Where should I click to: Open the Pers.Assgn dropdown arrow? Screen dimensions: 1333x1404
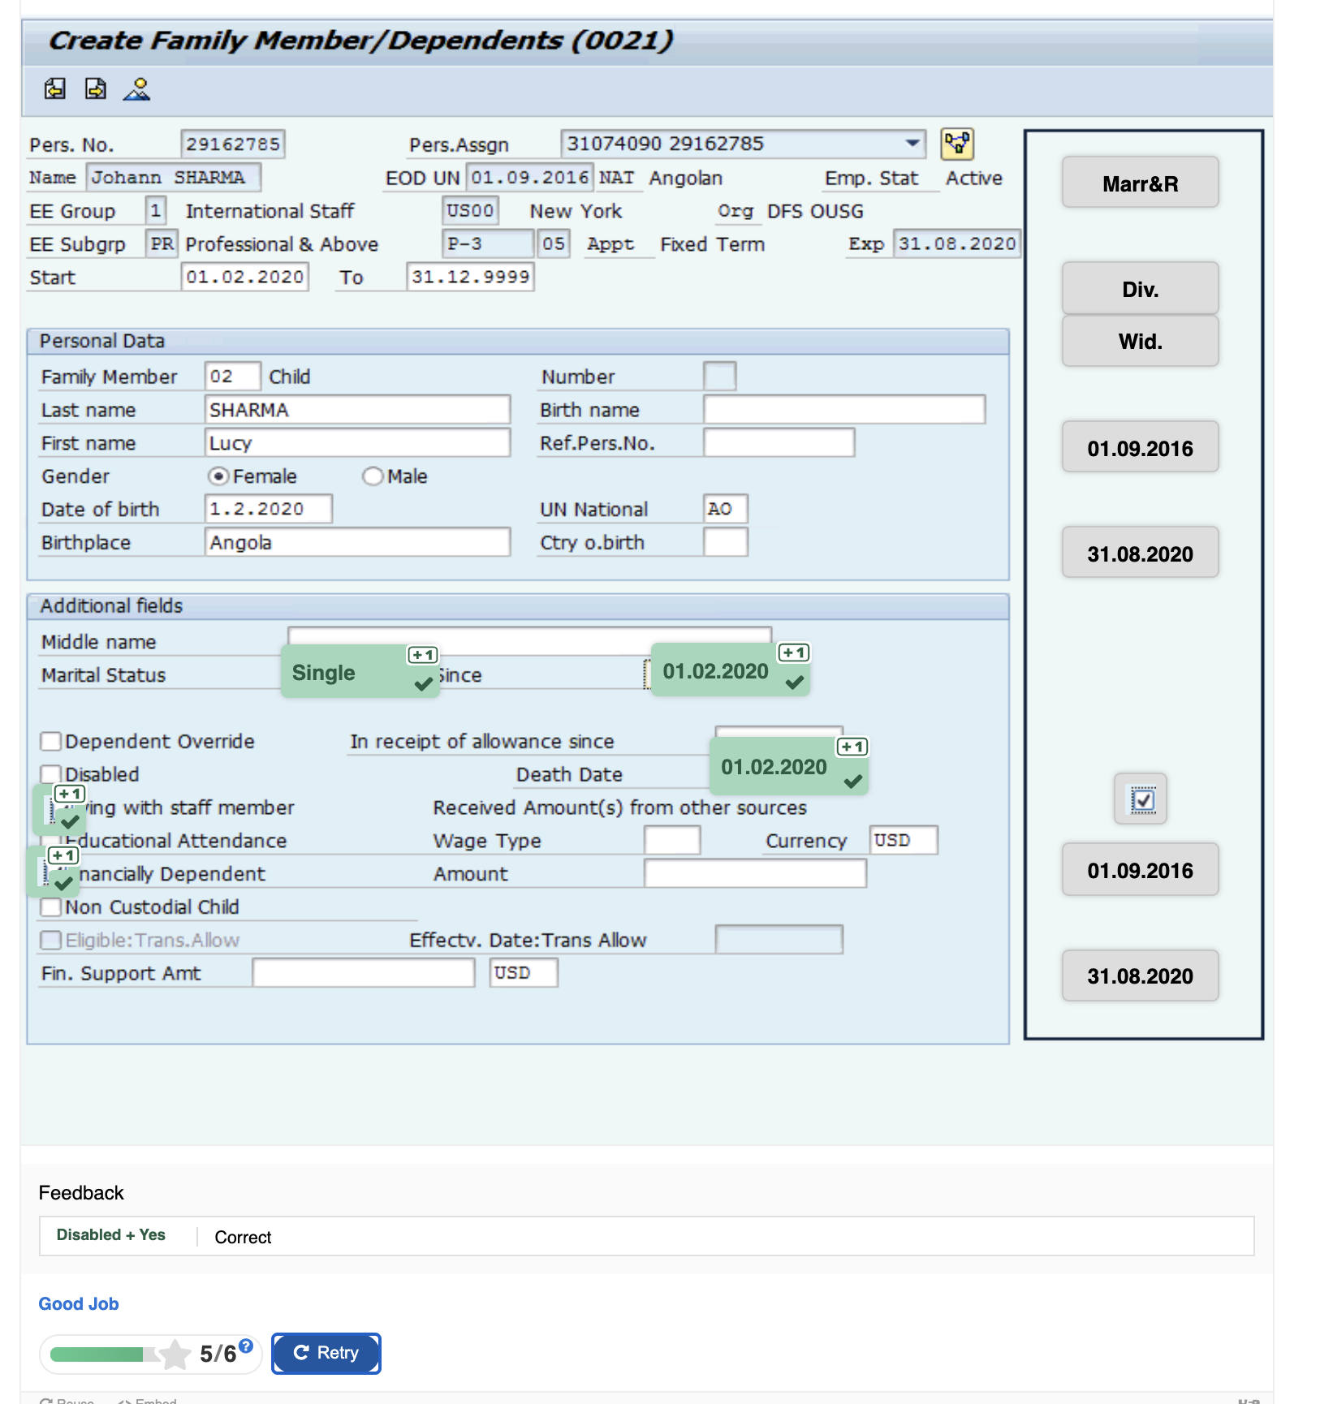912,144
